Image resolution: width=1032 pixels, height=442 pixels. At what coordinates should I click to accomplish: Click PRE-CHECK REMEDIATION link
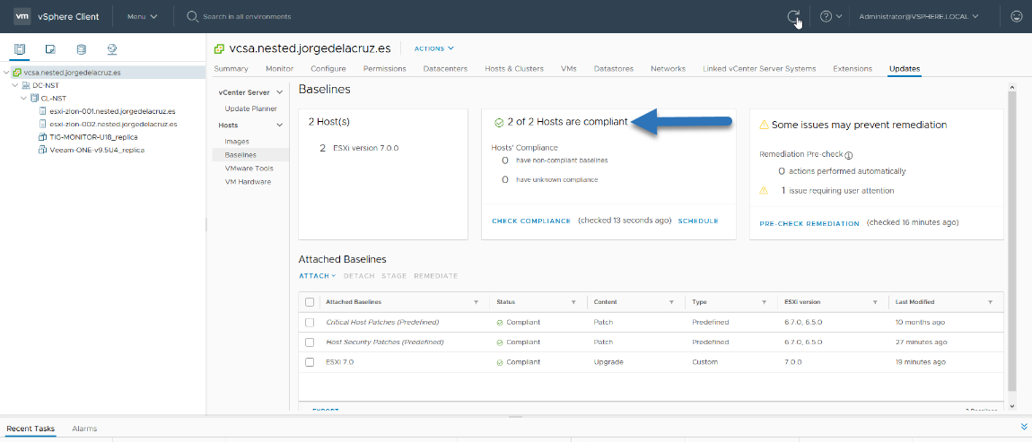click(x=809, y=223)
